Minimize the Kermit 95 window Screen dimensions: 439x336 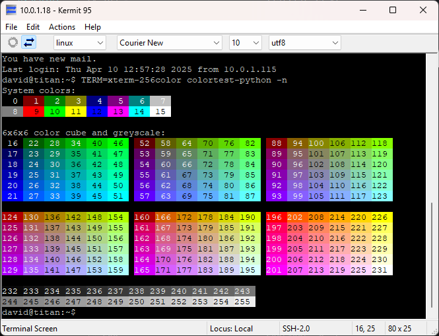click(x=363, y=11)
